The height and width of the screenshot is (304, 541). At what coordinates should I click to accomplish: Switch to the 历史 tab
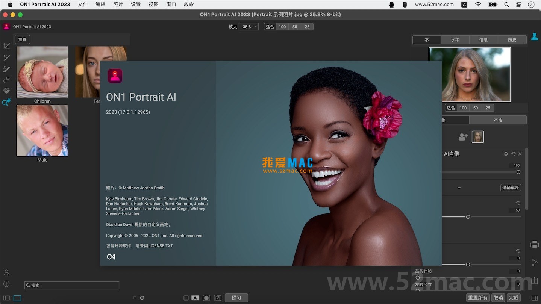512,40
